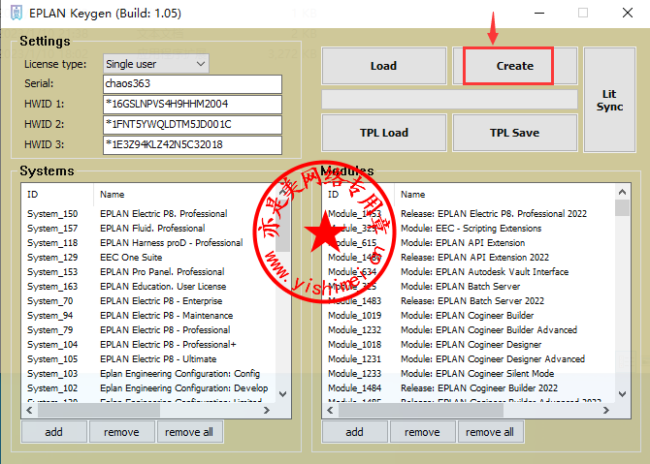Click the Modules list scroll-up arrow

(622, 192)
